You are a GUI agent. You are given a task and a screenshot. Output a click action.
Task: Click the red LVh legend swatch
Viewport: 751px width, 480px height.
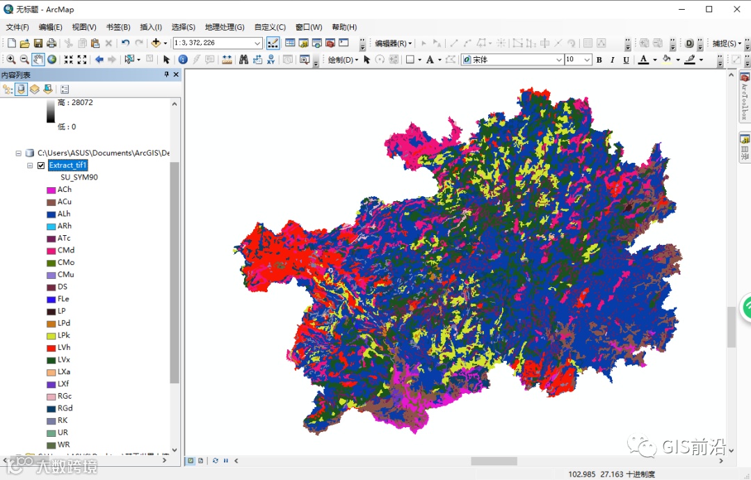pyautogui.click(x=51, y=348)
